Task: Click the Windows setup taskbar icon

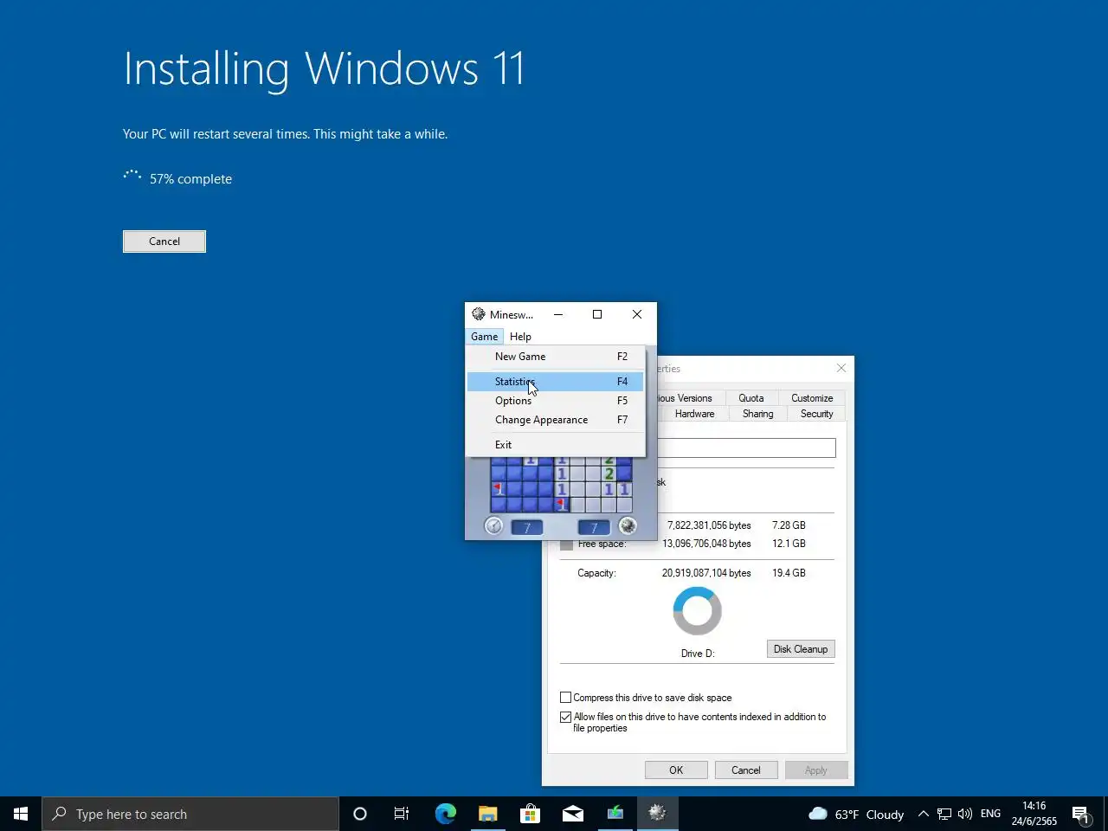Action: [615, 814]
